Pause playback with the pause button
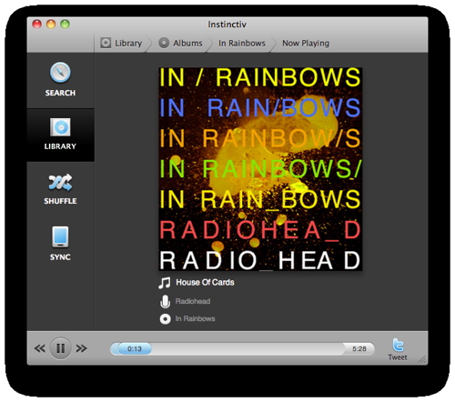The width and height of the screenshot is (455, 402). [x=60, y=348]
